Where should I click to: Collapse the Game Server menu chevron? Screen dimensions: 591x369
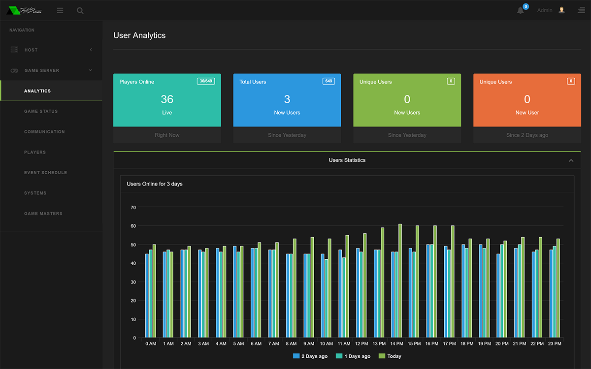coord(91,70)
